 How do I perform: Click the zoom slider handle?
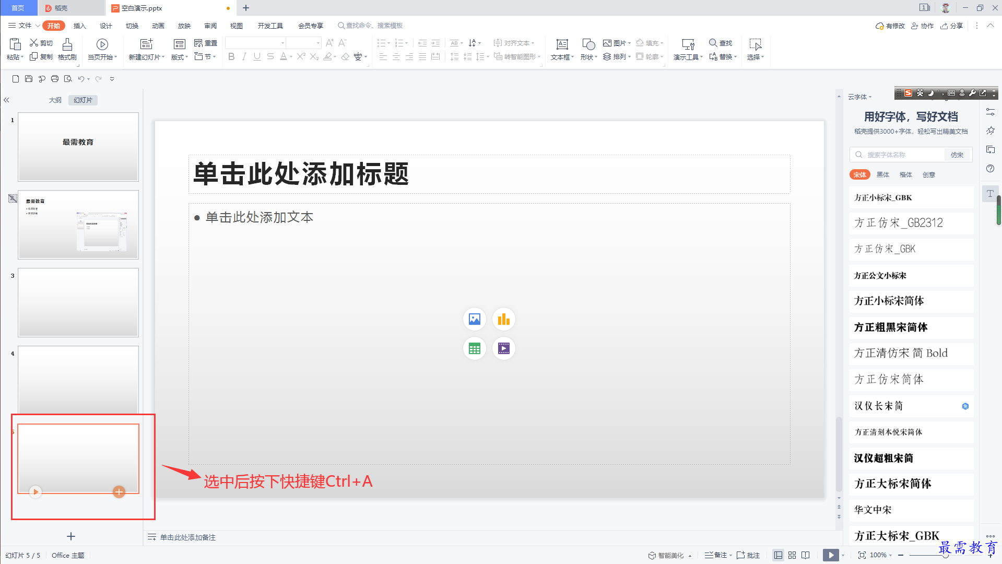pos(945,555)
